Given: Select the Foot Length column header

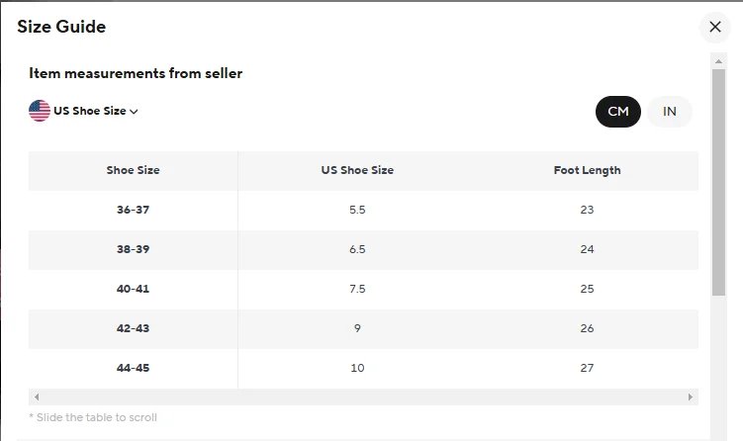Looking at the screenshot, I should 587,170.
